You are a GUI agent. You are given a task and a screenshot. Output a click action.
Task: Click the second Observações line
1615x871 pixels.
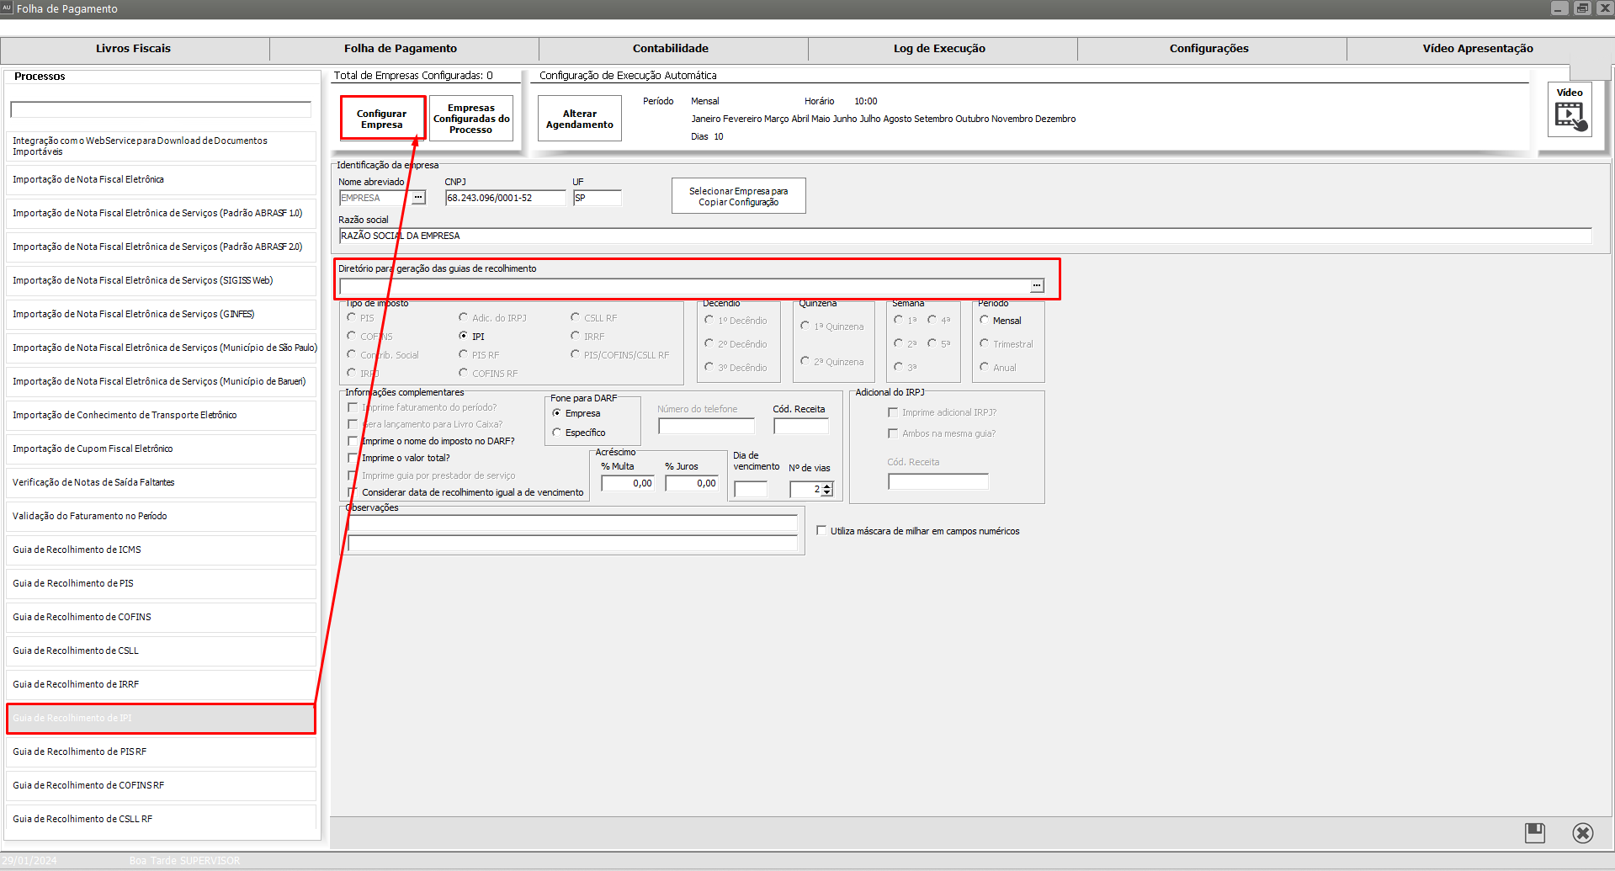tap(572, 543)
